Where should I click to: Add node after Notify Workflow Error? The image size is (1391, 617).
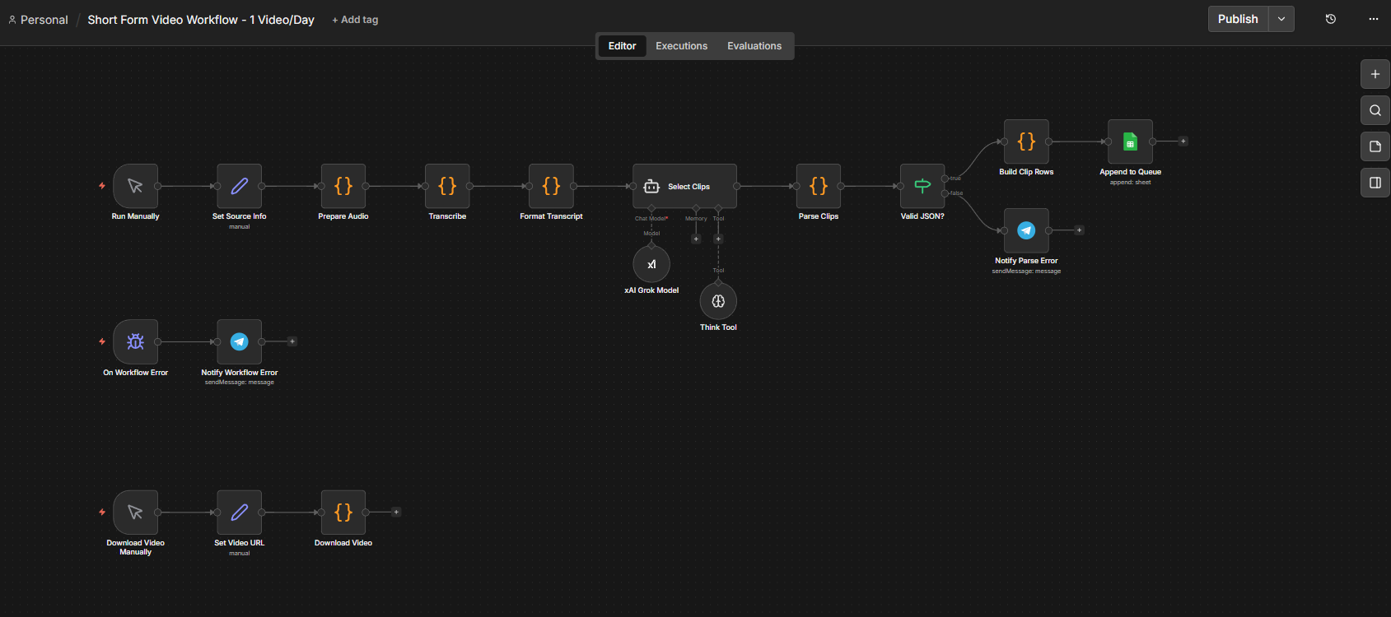[x=292, y=341]
